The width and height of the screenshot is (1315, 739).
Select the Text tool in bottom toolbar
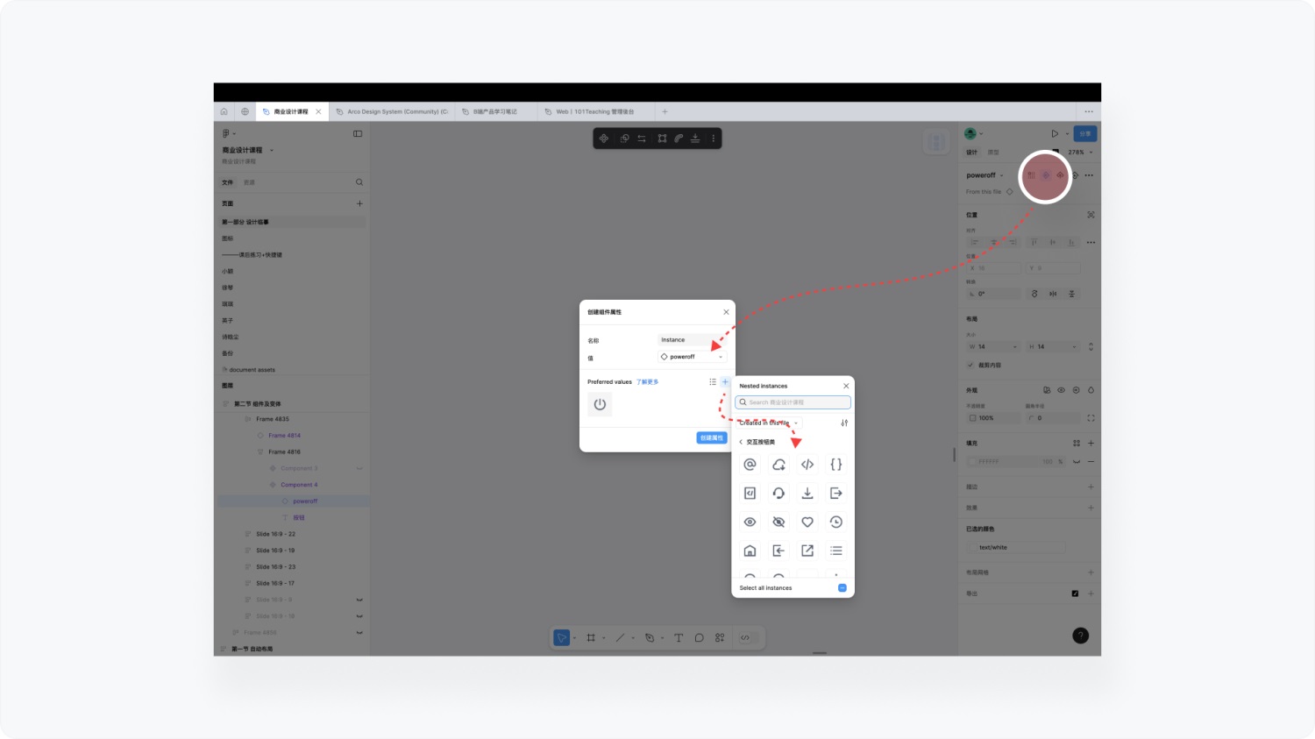coord(679,638)
